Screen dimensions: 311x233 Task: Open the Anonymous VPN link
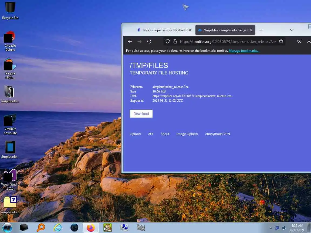click(x=217, y=134)
